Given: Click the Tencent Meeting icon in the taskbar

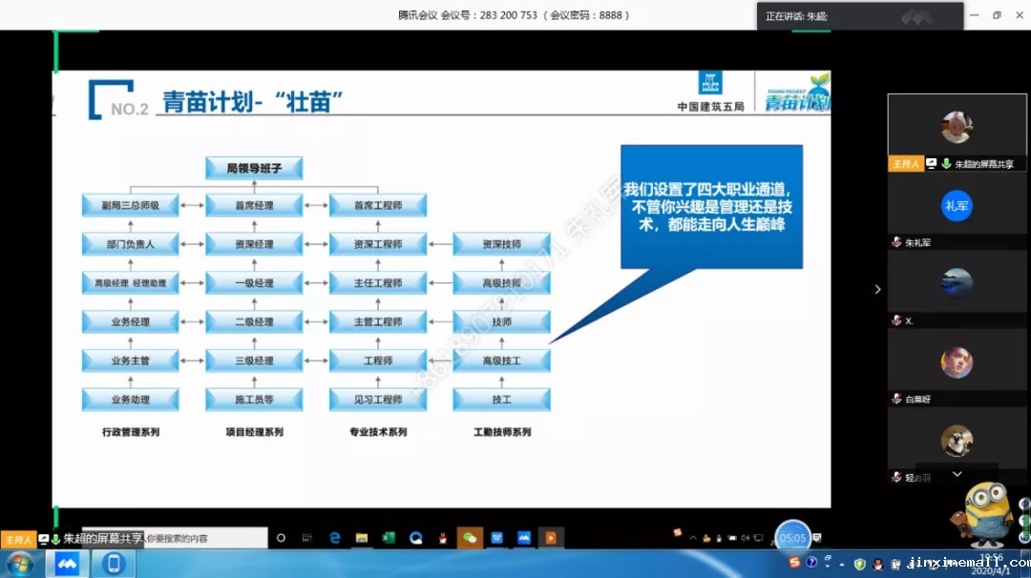Looking at the screenshot, I should coord(67,564).
